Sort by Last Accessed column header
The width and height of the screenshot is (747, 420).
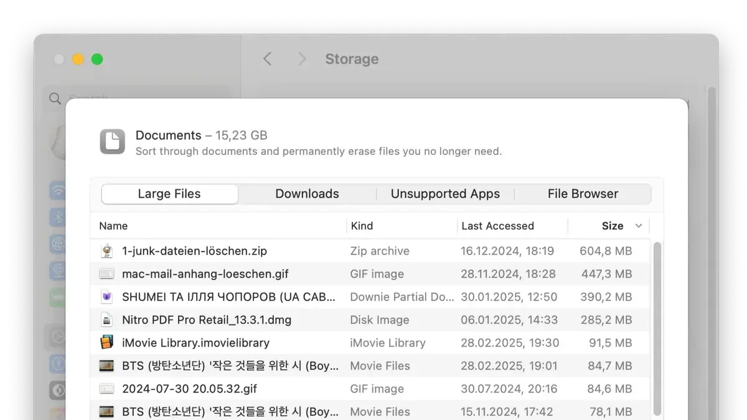[x=497, y=226]
